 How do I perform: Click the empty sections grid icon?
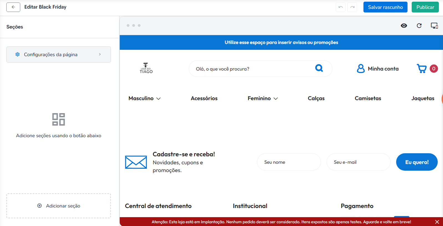(58, 119)
